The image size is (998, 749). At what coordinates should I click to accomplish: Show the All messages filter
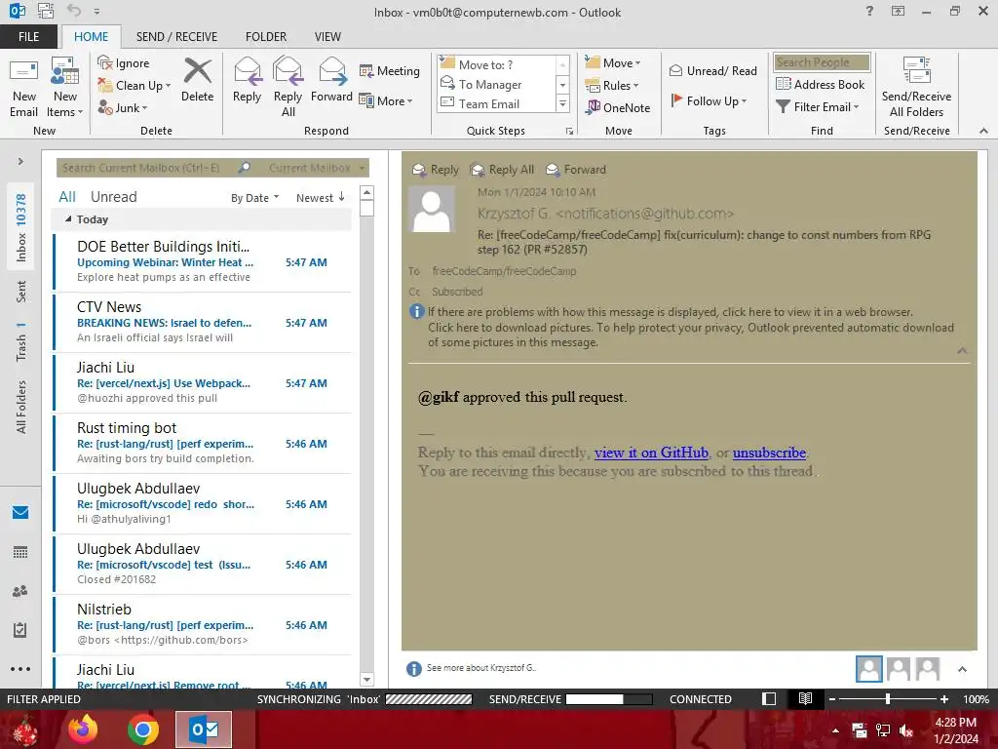[67, 197]
